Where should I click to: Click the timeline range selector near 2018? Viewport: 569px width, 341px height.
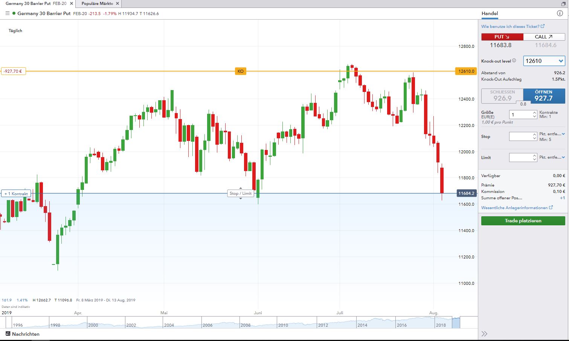click(x=456, y=323)
